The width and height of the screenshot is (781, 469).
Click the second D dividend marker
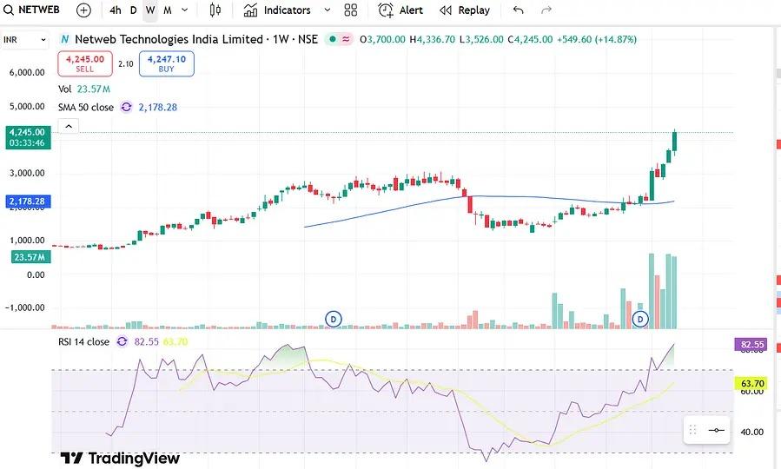click(x=640, y=319)
